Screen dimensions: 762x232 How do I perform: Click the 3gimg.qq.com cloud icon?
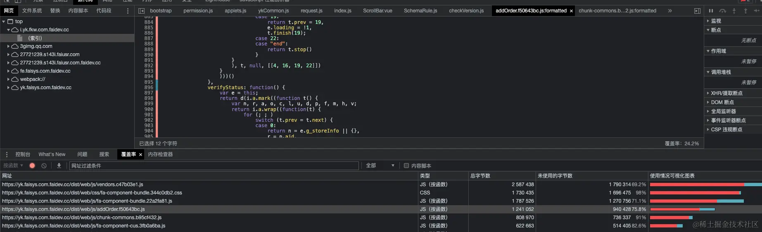coord(15,46)
